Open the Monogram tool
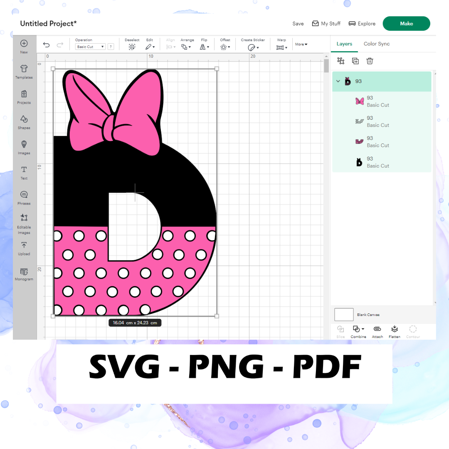 coord(24,274)
